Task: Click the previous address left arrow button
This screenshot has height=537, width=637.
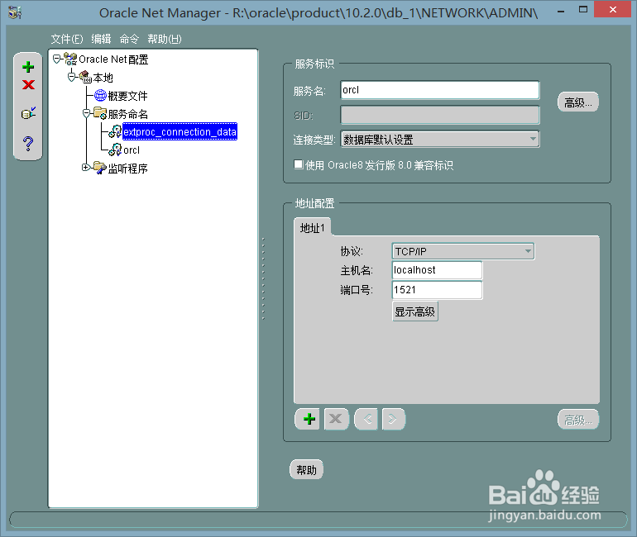Action: [x=366, y=419]
